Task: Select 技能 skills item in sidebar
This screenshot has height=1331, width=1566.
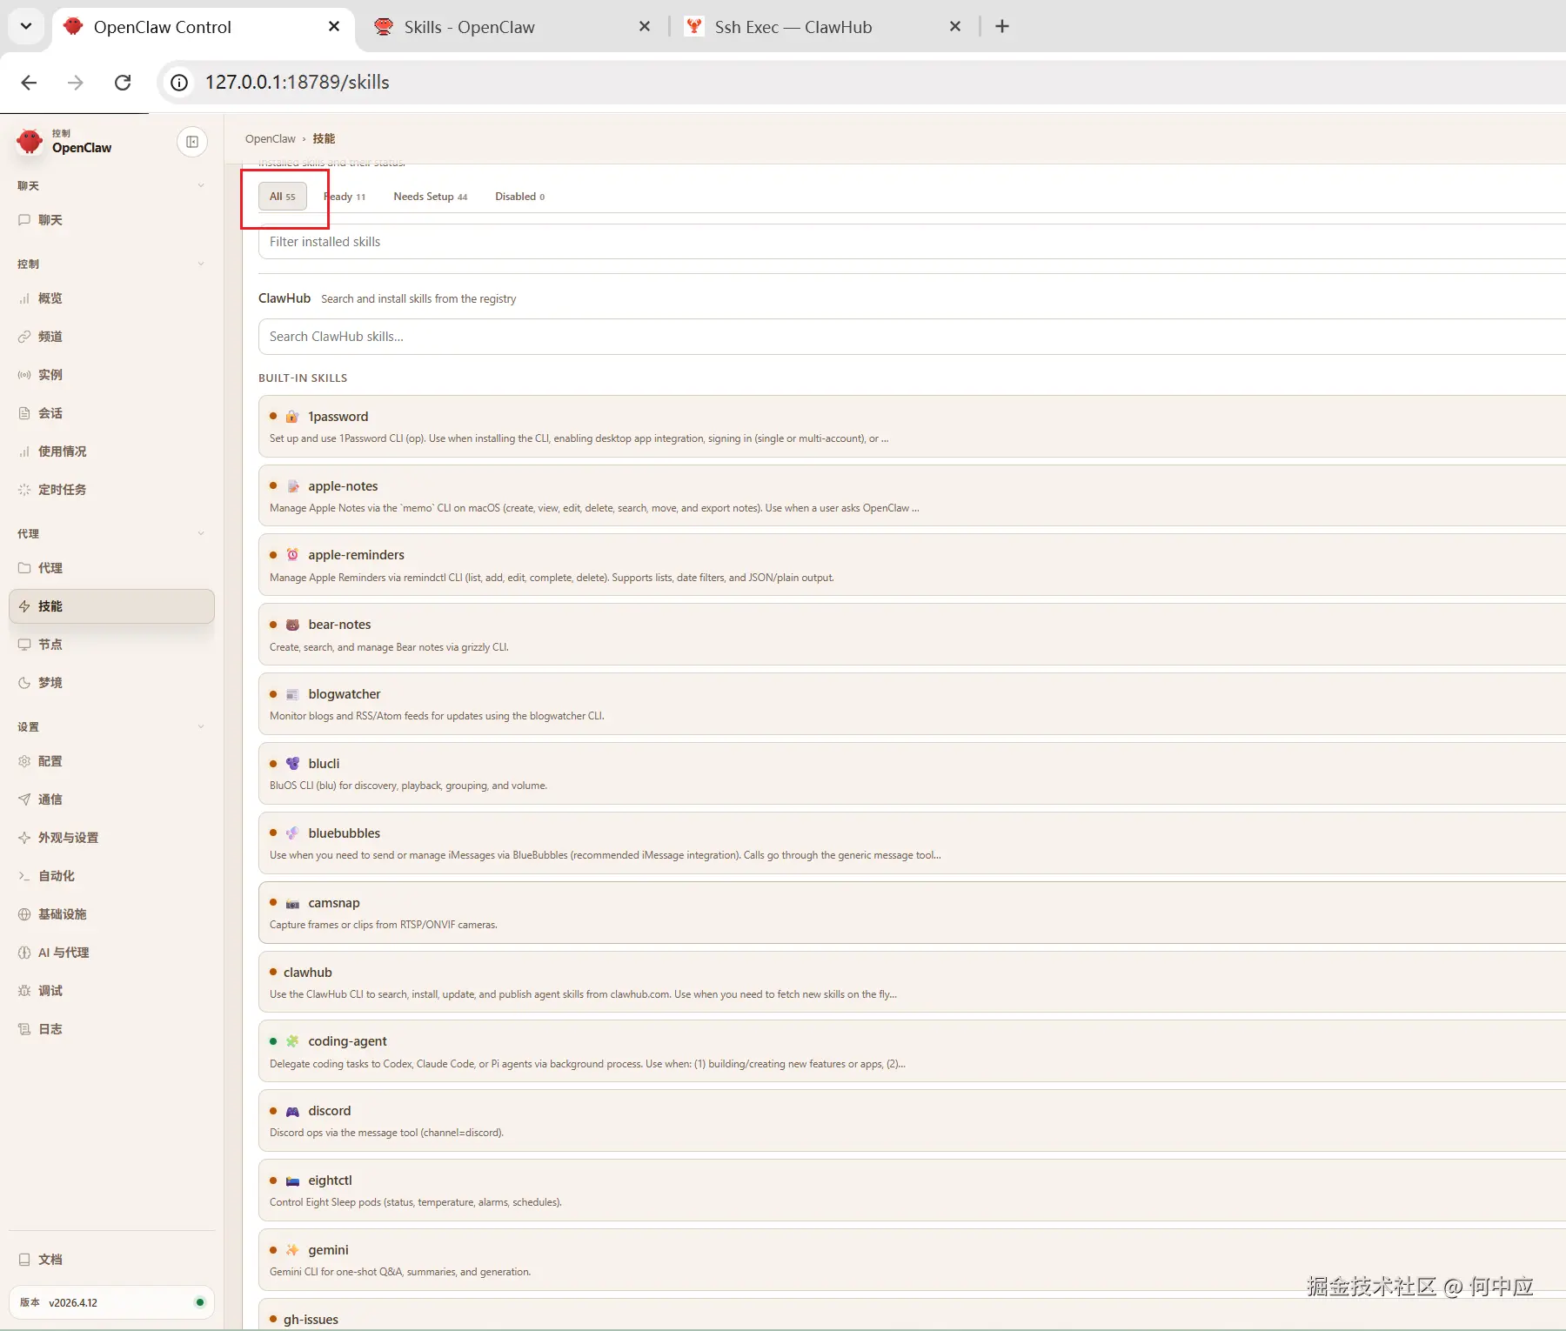Action: coord(111,606)
